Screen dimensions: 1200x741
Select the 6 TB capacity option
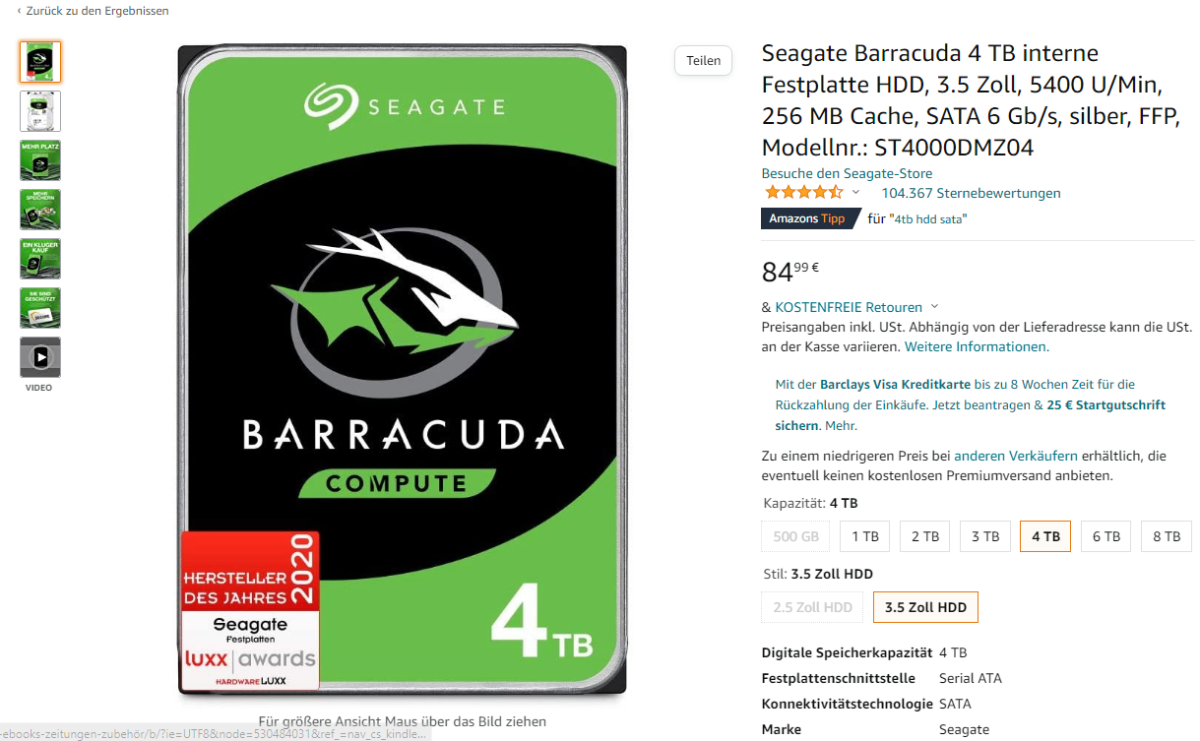1106,536
